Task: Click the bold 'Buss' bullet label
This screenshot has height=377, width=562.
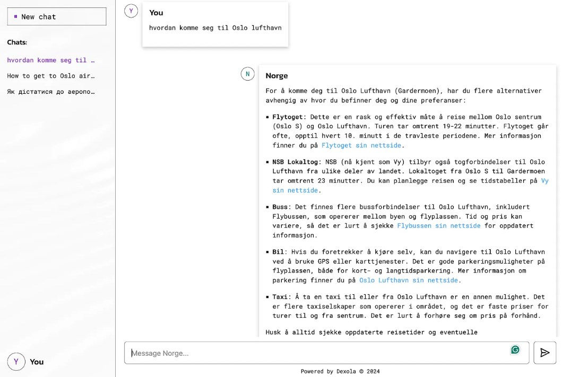Action: tap(280, 207)
